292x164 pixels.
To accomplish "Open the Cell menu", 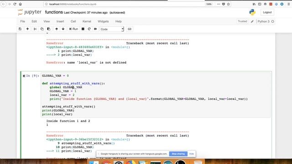I will pos(73,21).
